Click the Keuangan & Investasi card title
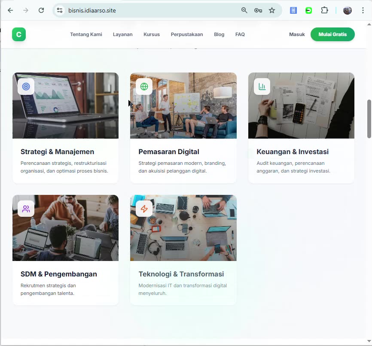Screen dimensions: 372x346 [292, 152]
